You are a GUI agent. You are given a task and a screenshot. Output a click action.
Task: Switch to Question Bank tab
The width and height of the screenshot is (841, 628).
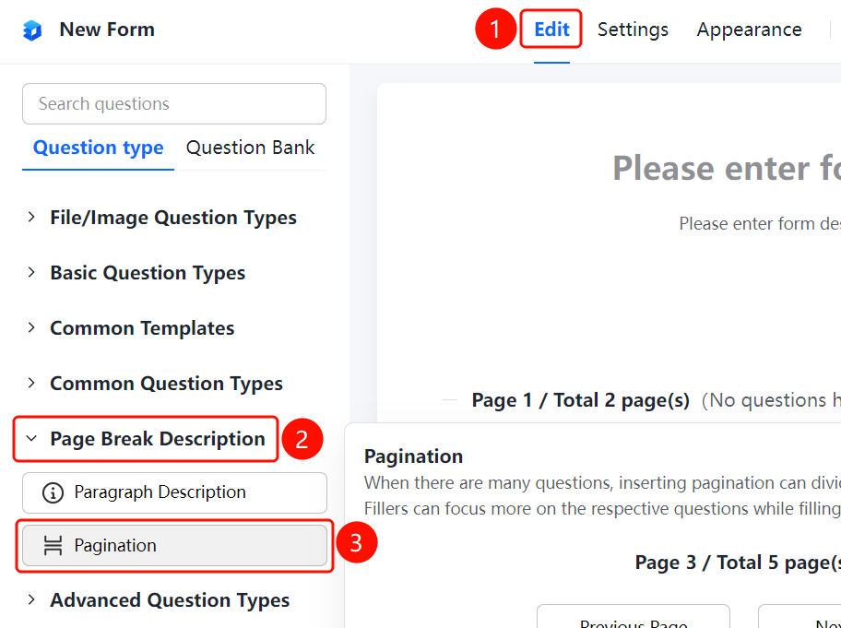pyautogui.click(x=251, y=148)
